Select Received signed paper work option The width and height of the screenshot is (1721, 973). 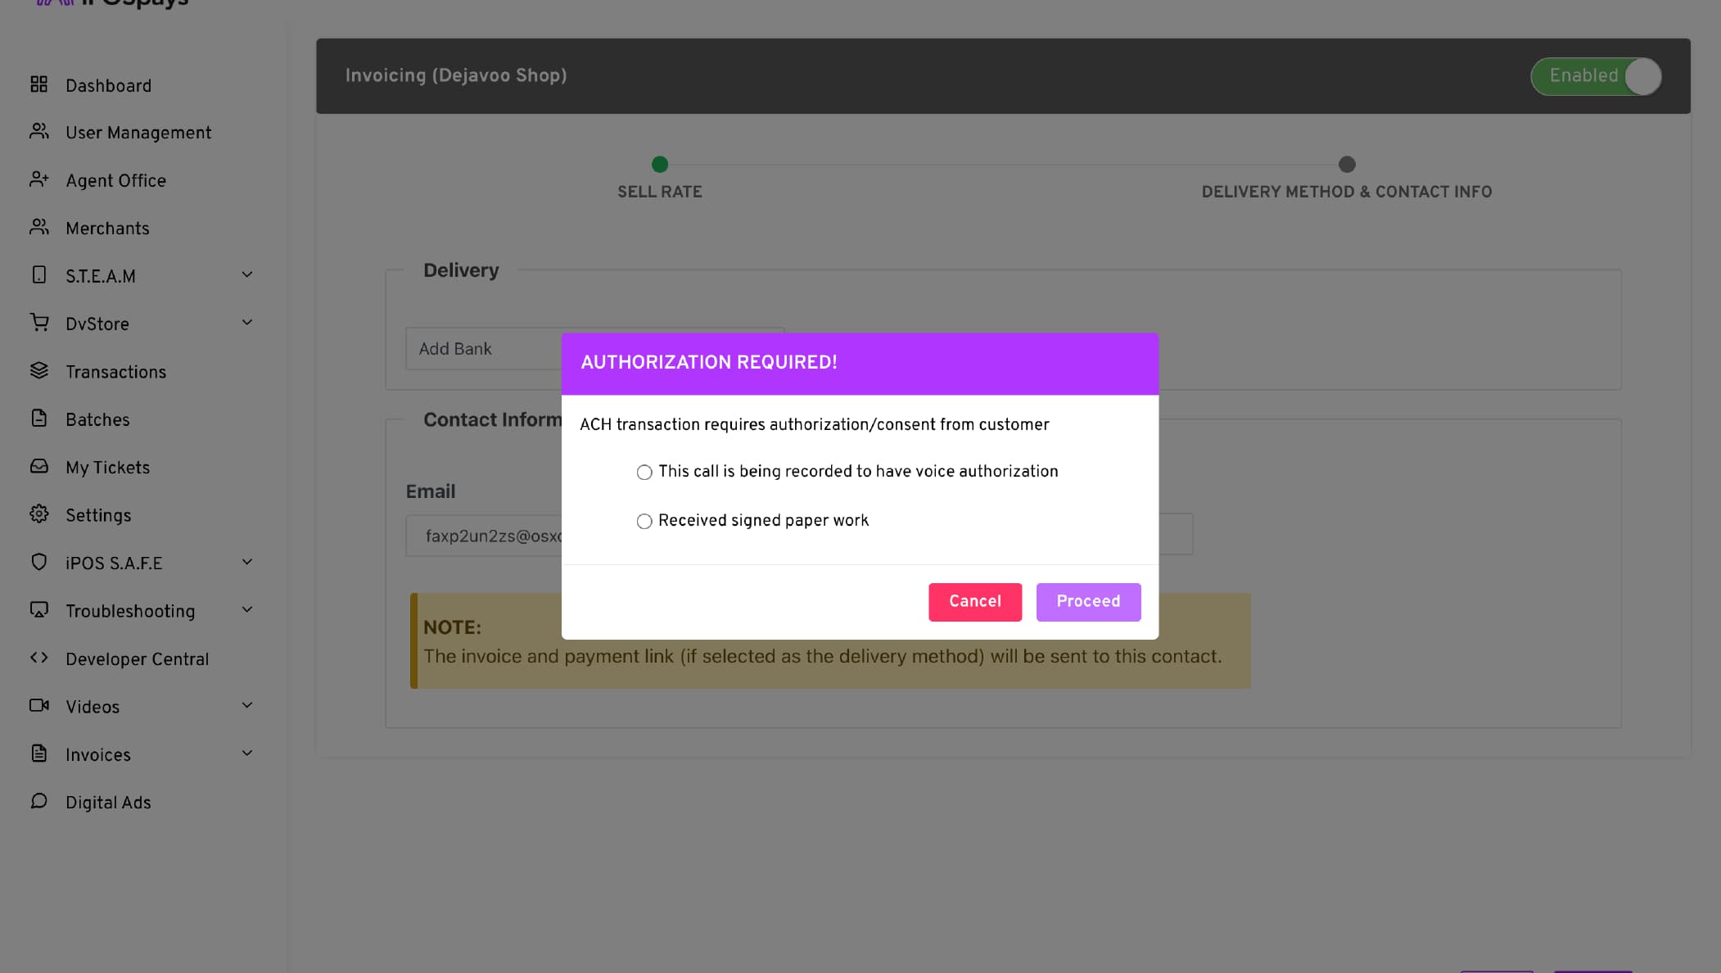coord(644,522)
